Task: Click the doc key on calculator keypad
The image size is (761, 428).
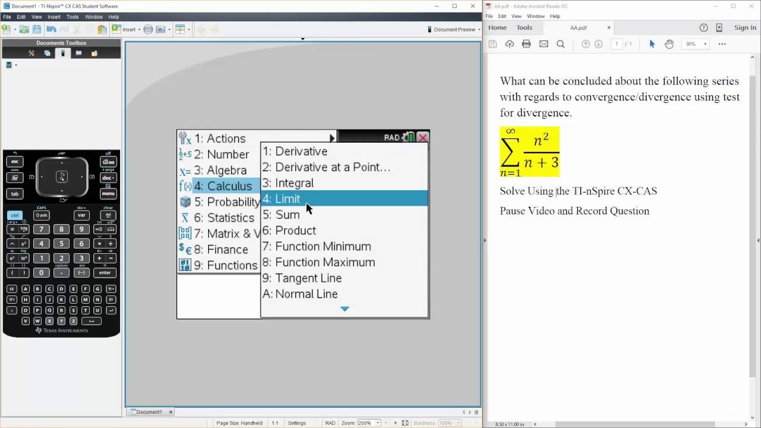Action: point(108,178)
